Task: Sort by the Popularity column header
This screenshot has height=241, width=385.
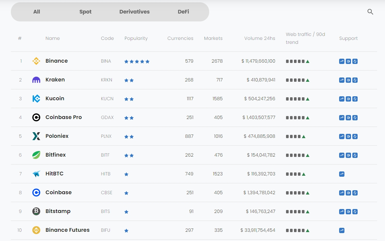Action: click(136, 38)
